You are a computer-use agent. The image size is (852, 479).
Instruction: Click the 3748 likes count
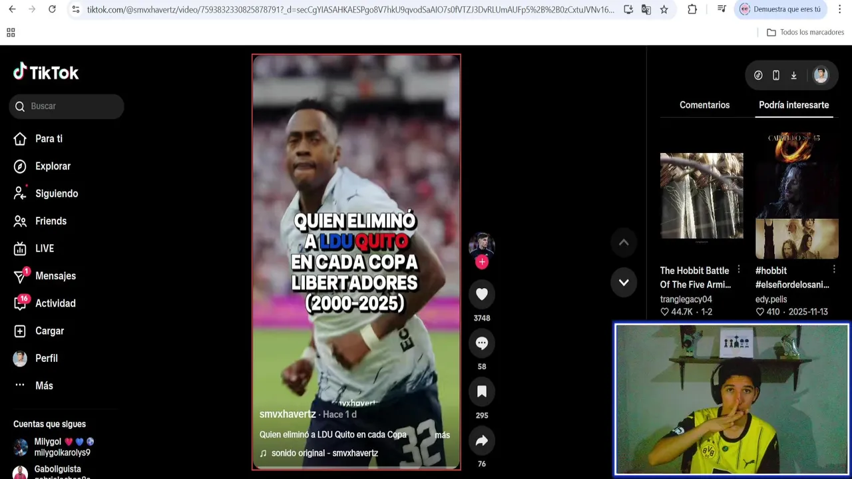pyautogui.click(x=482, y=318)
